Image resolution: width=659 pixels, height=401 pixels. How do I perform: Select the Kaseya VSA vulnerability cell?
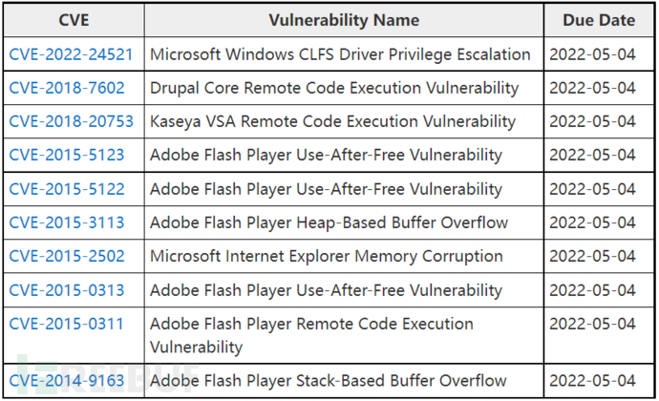click(x=344, y=121)
